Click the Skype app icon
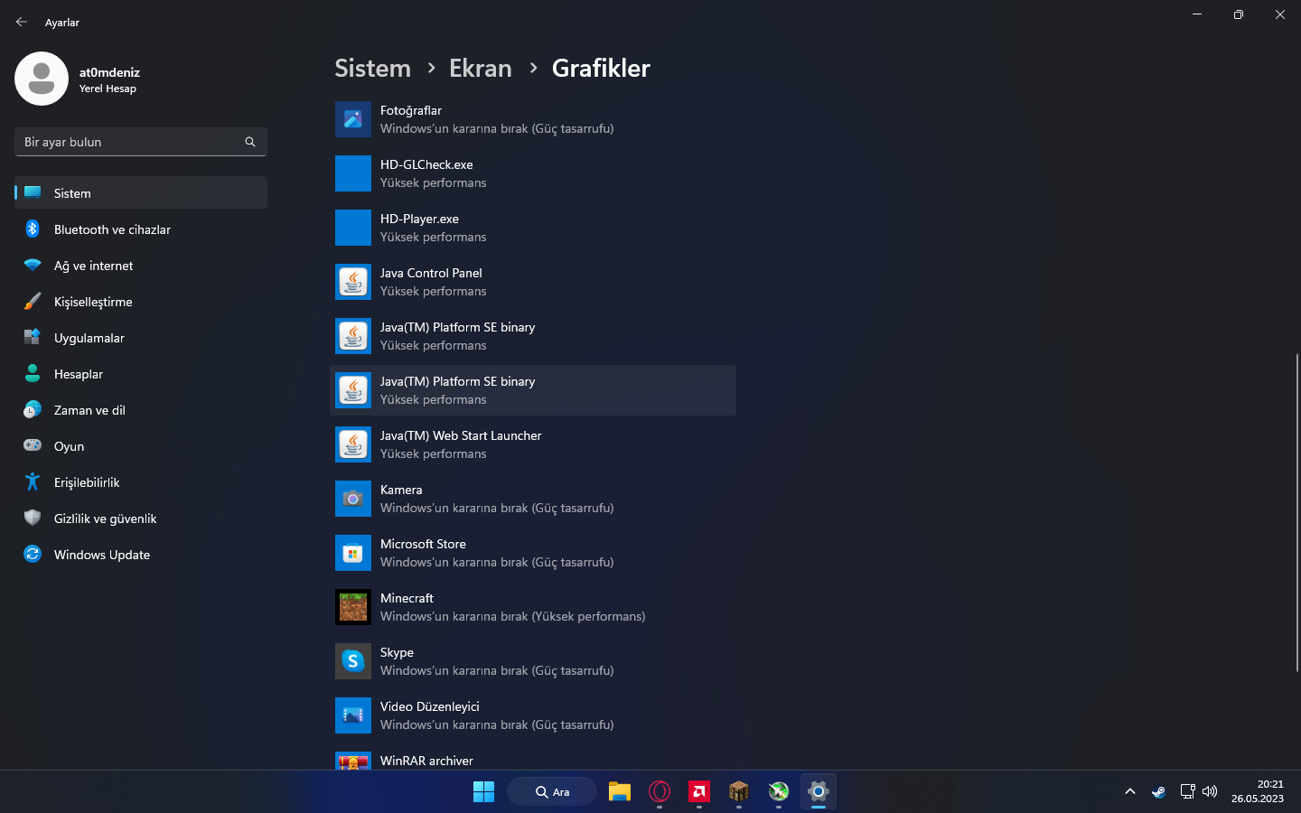 point(353,661)
